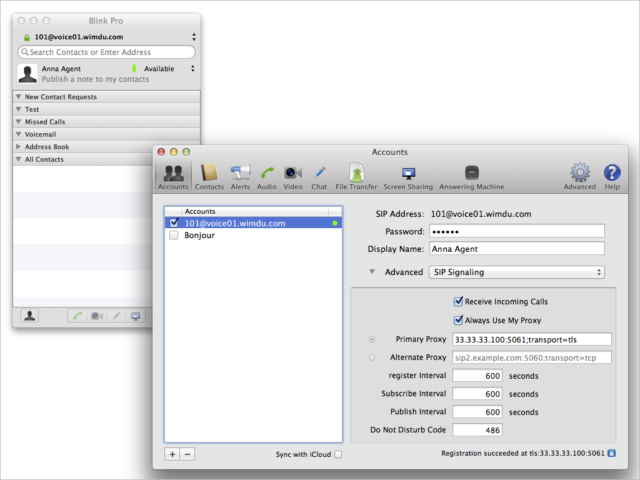Click the Display Name field
This screenshot has width=640, height=480.
(517, 249)
